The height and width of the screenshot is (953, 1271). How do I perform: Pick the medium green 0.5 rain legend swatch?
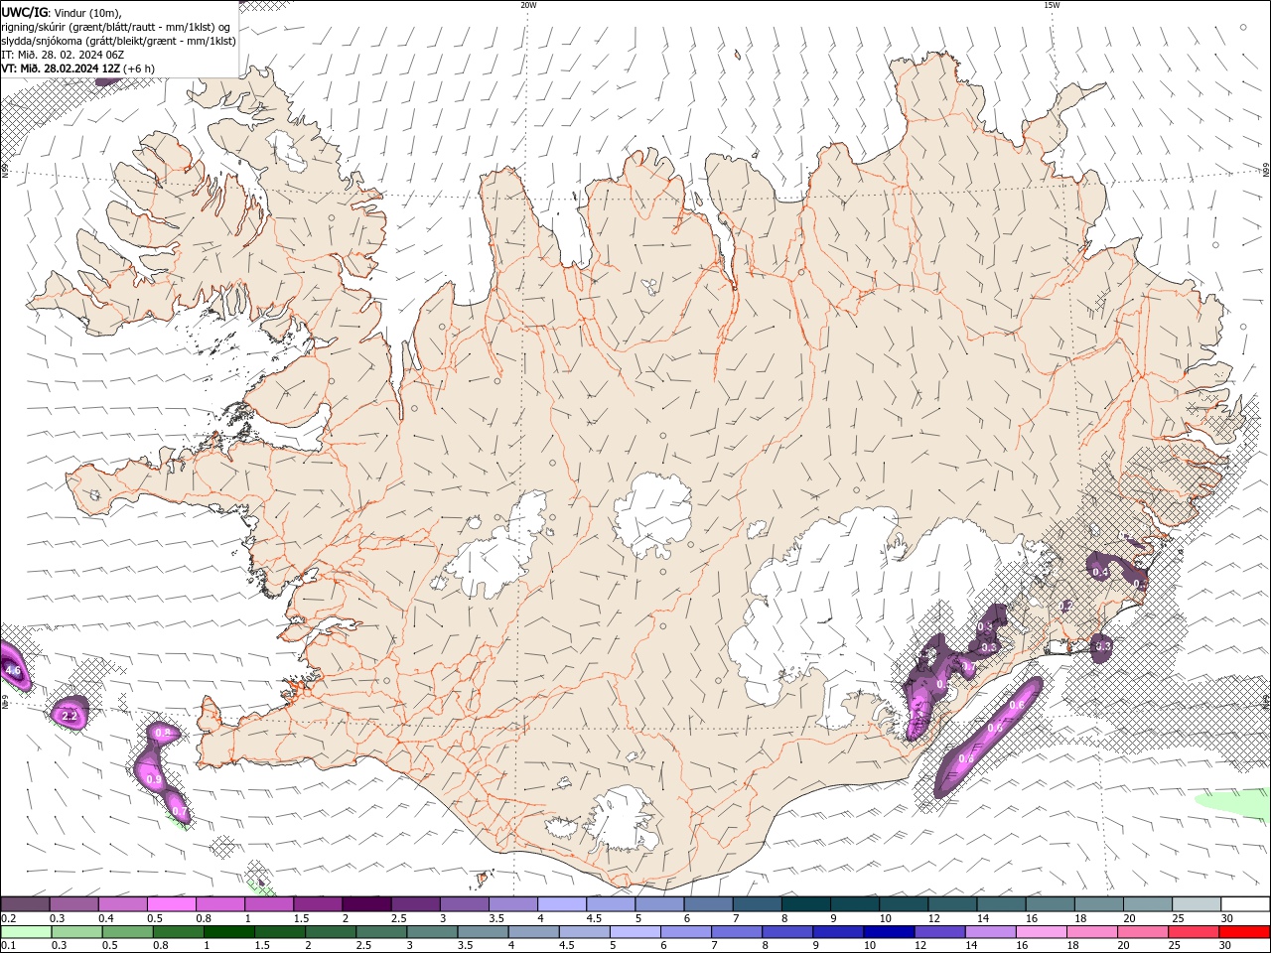click(127, 932)
